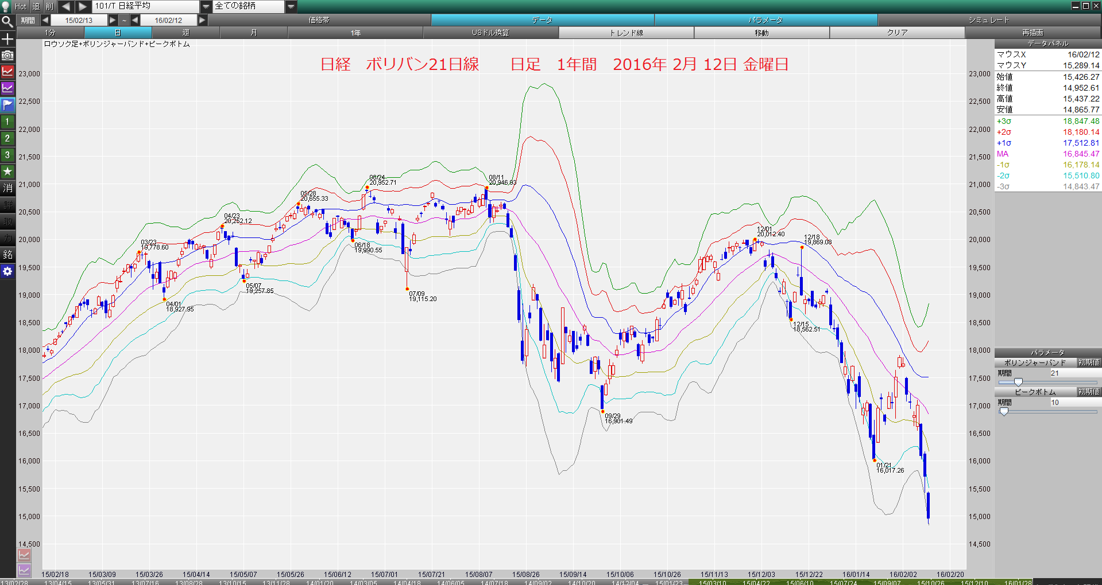This screenshot has height=585, width=1102.
Task: Switch to the パラメータ tab
Action: pyautogui.click(x=765, y=20)
